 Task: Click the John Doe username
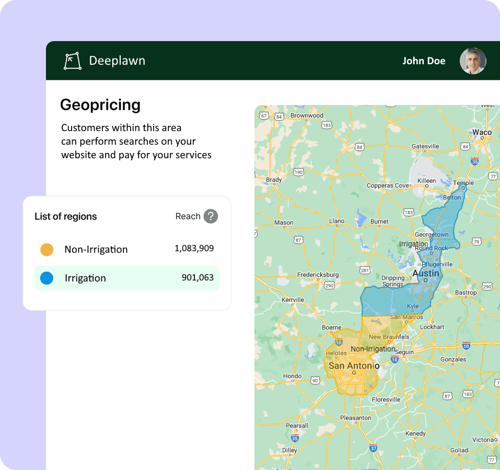pyautogui.click(x=424, y=61)
